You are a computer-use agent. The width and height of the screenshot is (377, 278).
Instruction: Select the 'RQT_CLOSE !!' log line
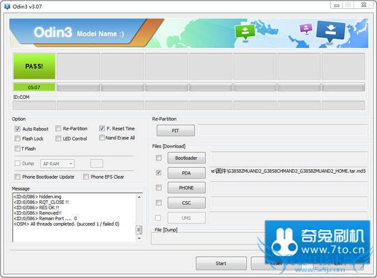coord(41,202)
